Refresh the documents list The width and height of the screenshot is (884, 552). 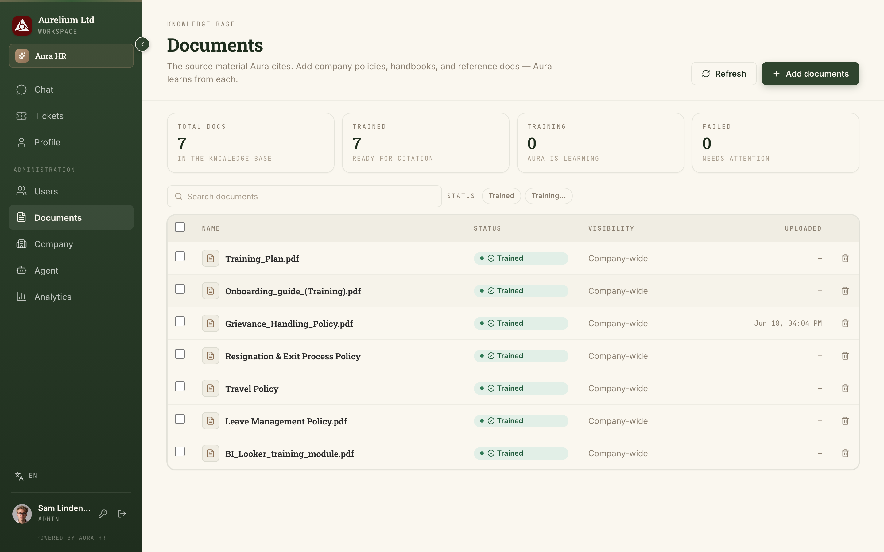coord(724,74)
